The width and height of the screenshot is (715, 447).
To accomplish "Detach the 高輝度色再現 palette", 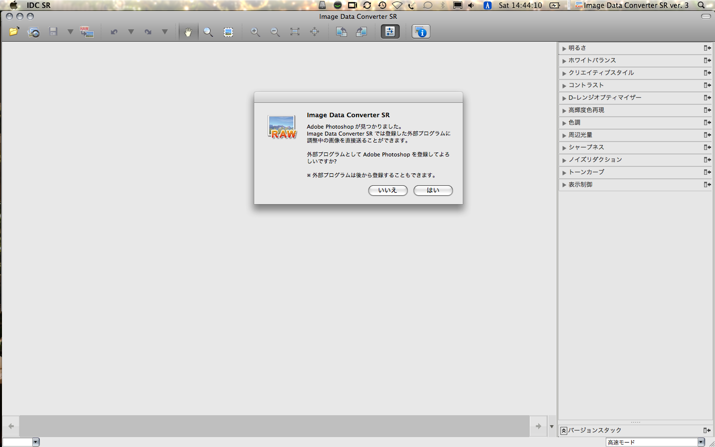I will click(x=707, y=110).
